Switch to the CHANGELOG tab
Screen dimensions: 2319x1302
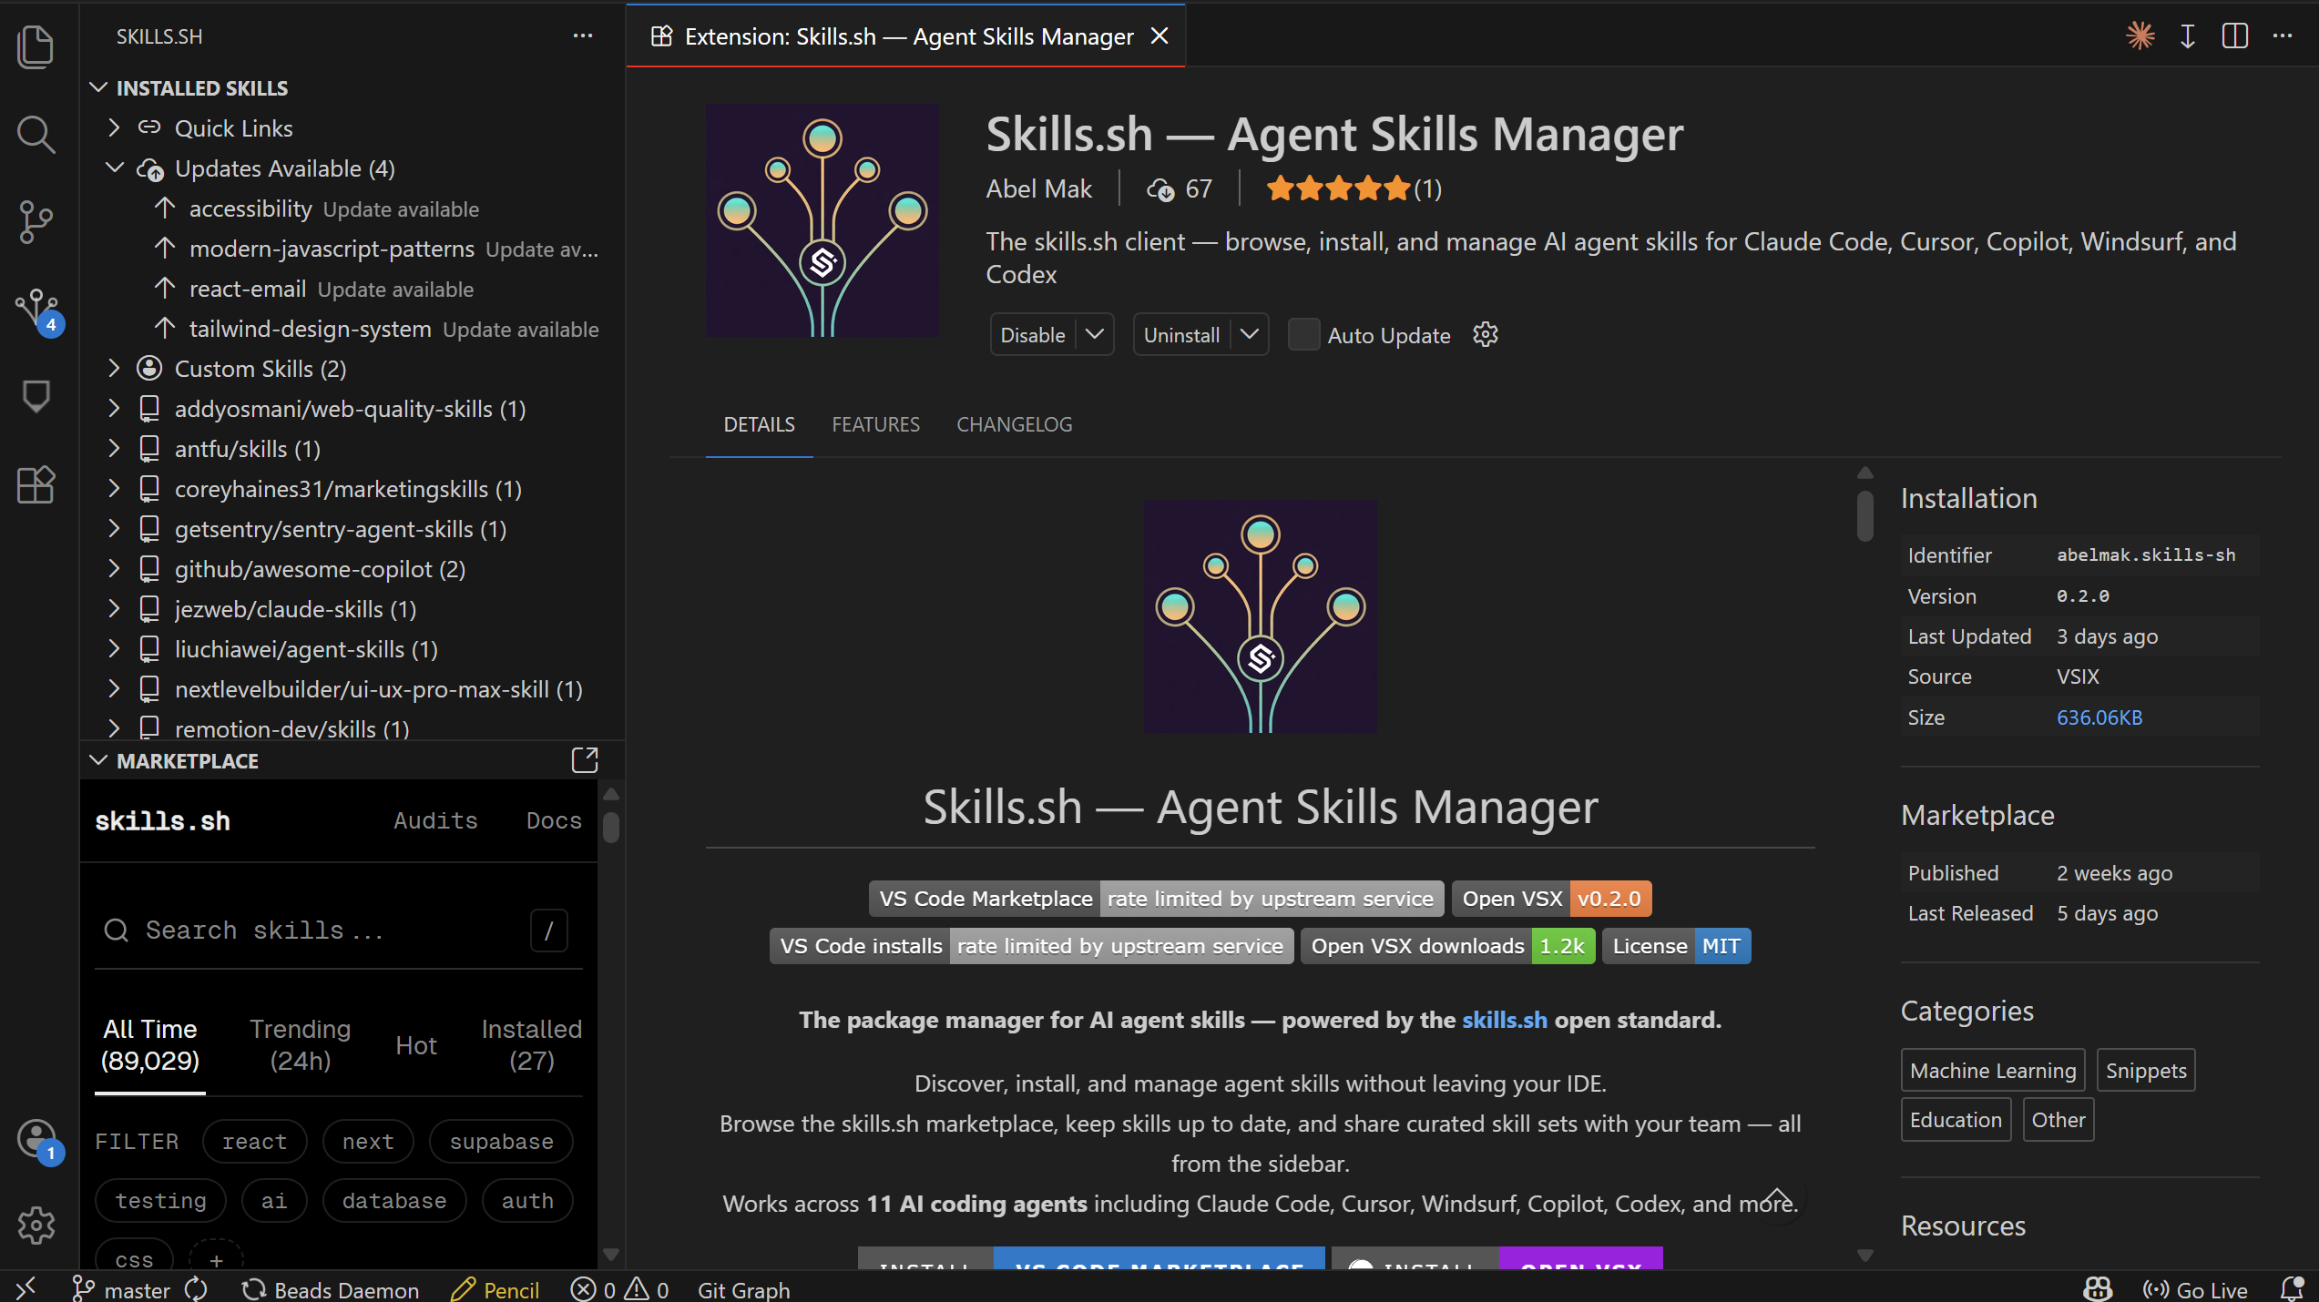click(x=1014, y=424)
